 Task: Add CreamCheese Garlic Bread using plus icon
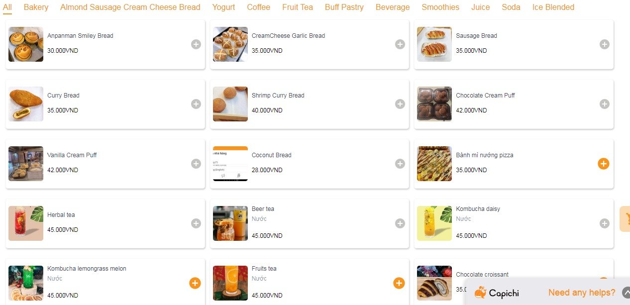coord(400,44)
